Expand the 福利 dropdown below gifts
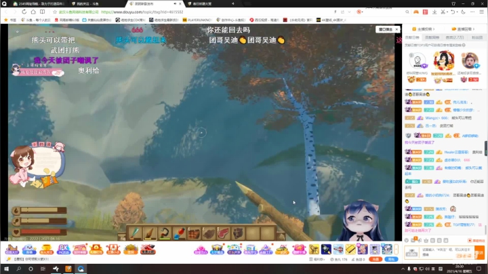The image size is (488, 274). pyautogui.click(x=317, y=259)
